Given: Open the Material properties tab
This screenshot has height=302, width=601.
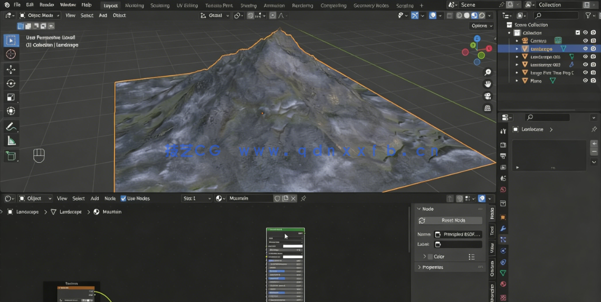Looking at the screenshot, I should tap(503, 284).
